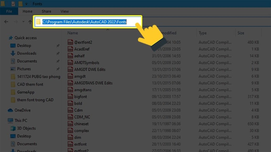The image size is (271, 152).
Task: Select the aehalf file
Action: 79,56
